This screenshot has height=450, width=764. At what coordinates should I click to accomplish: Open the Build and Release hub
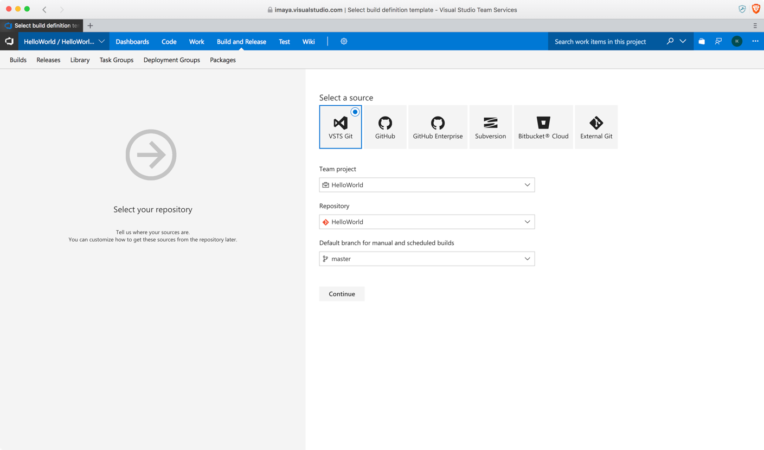pyautogui.click(x=241, y=42)
